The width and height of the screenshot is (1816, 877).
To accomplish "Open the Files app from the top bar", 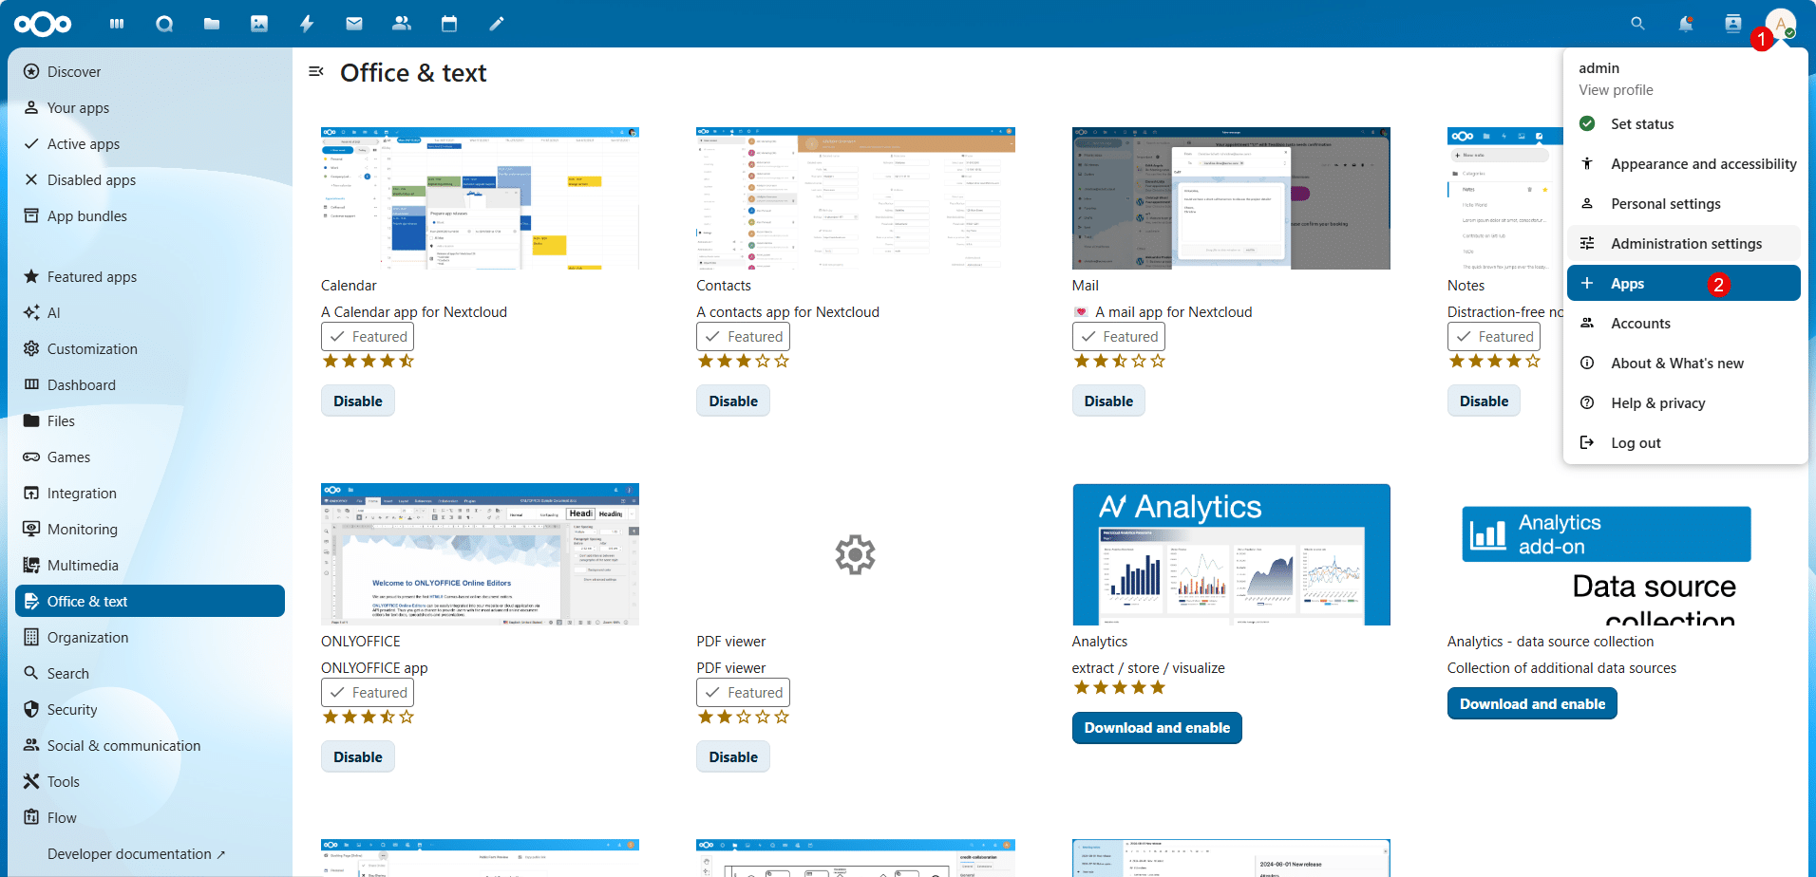I will [212, 24].
